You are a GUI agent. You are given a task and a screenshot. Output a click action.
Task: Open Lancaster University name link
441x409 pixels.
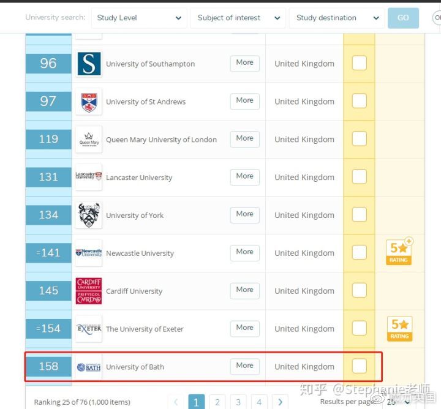point(139,178)
